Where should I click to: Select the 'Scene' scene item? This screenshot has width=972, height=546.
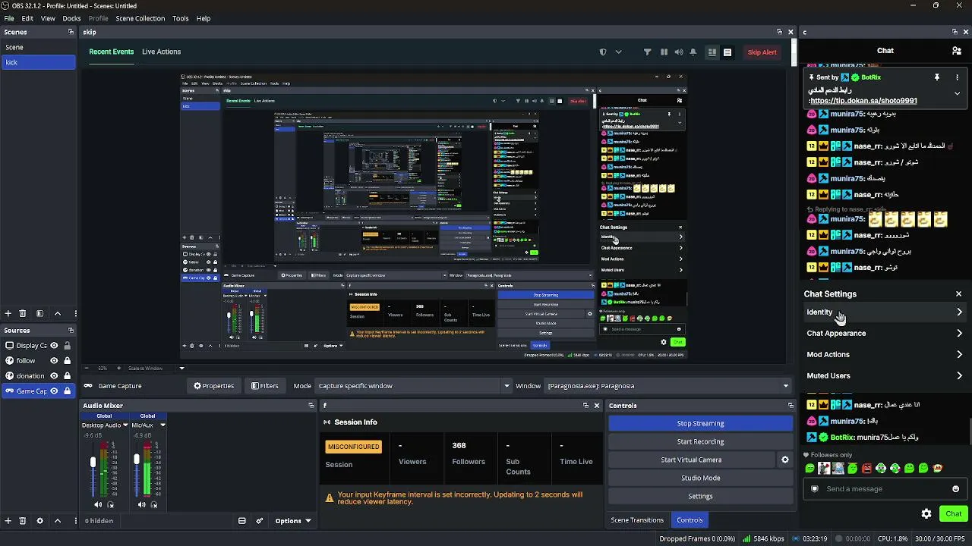pyautogui.click(x=38, y=47)
